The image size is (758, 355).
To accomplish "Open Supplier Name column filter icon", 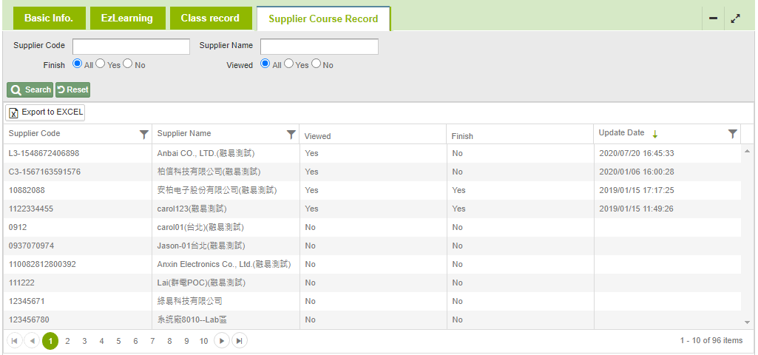I will click(291, 134).
